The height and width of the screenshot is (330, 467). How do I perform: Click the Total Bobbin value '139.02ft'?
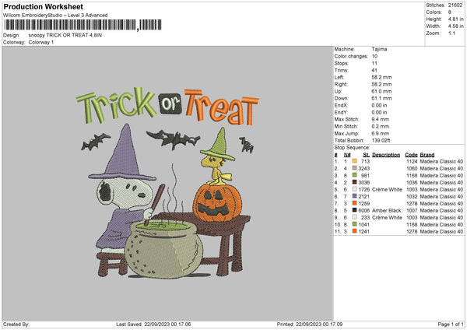tap(381, 141)
